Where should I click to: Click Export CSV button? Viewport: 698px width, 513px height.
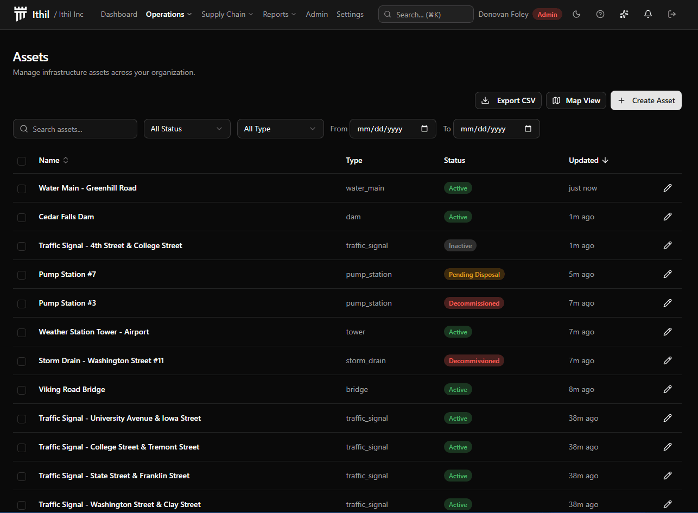[508, 100]
